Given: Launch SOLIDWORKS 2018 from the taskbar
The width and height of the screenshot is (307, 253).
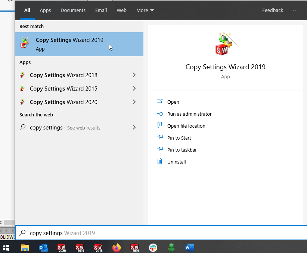Looking at the screenshot, I should coord(98,247).
